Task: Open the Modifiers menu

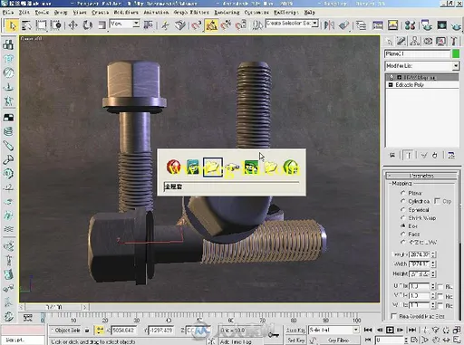Action: pyautogui.click(x=126, y=13)
